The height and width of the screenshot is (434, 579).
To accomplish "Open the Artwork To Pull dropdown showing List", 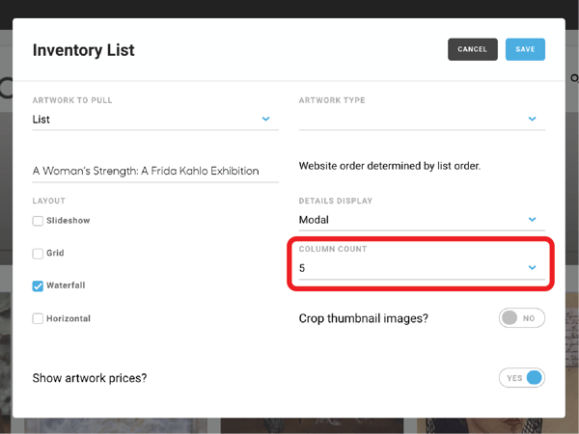I will tap(155, 120).
